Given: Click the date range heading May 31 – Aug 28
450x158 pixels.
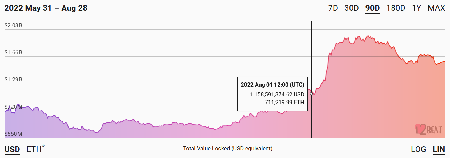Looking at the screenshot, I should click(x=46, y=8).
